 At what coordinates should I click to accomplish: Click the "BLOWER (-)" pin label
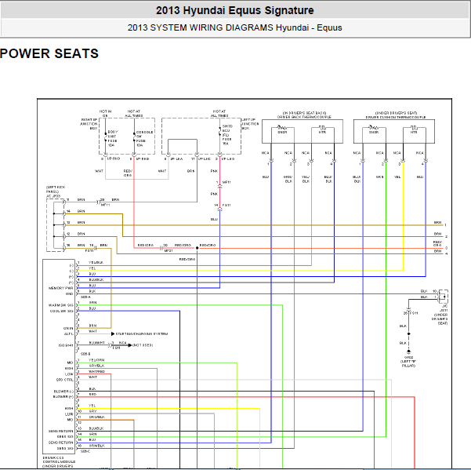[x=63, y=392]
